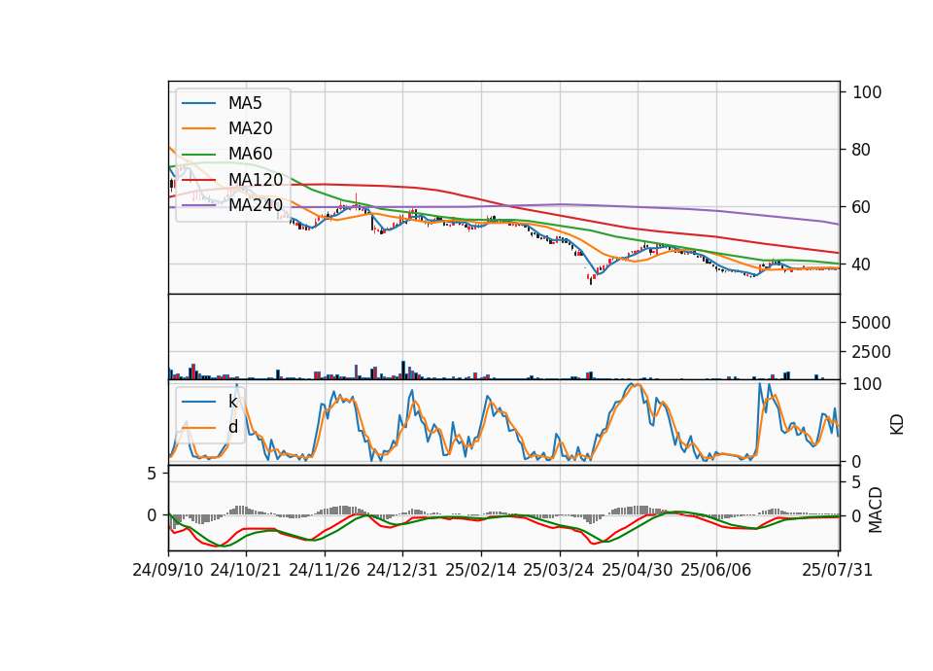Click the 60 price axis tick label
The image size is (933, 671).
point(862,207)
